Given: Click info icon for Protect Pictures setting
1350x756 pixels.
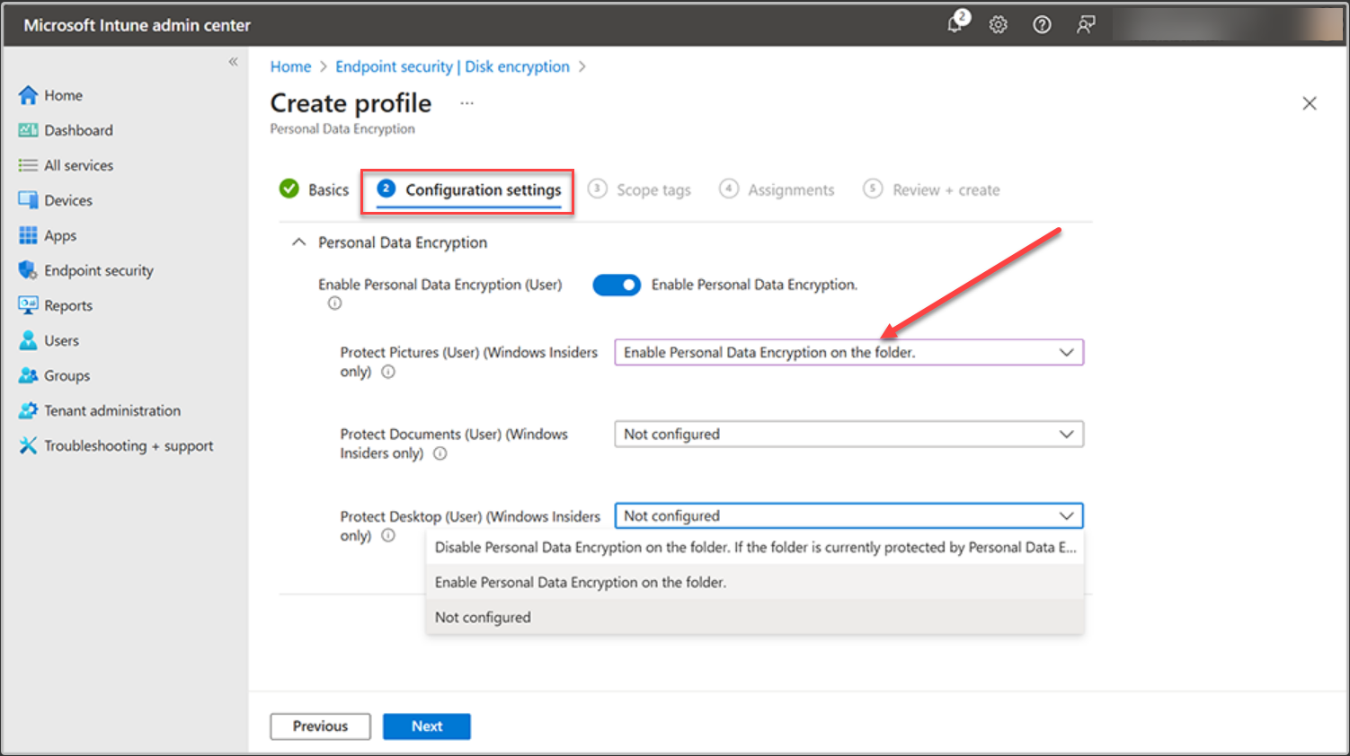Looking at the screenshot, I should 388,372.
